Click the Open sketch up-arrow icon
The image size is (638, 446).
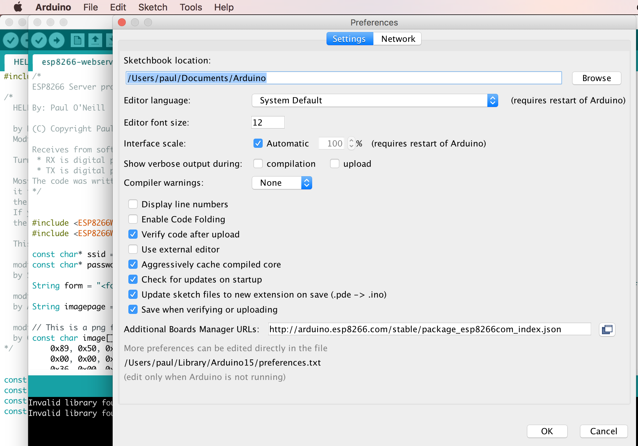pos(95,40)
